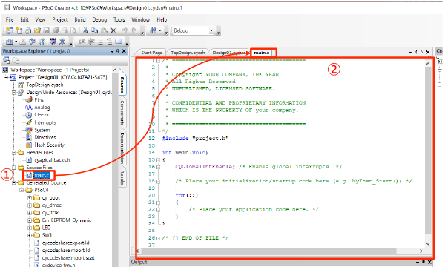Pin the Workspace Explorer panel
Image resolution: width=445 pixels, height=270 pixels.
[x=118, y=51]
